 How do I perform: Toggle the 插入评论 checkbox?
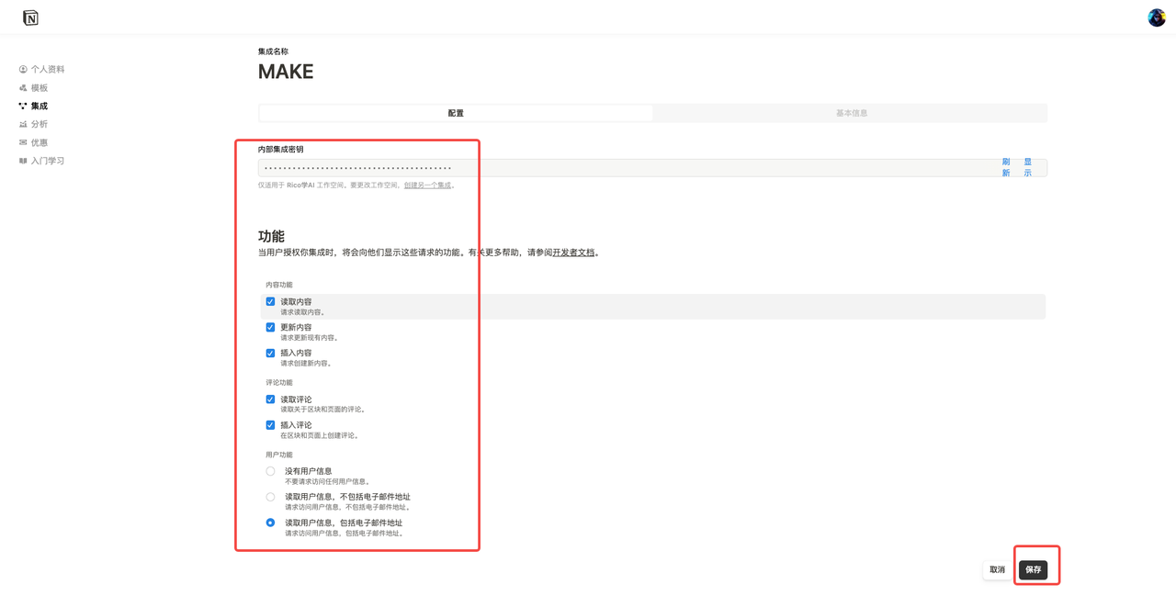(270, 425)
